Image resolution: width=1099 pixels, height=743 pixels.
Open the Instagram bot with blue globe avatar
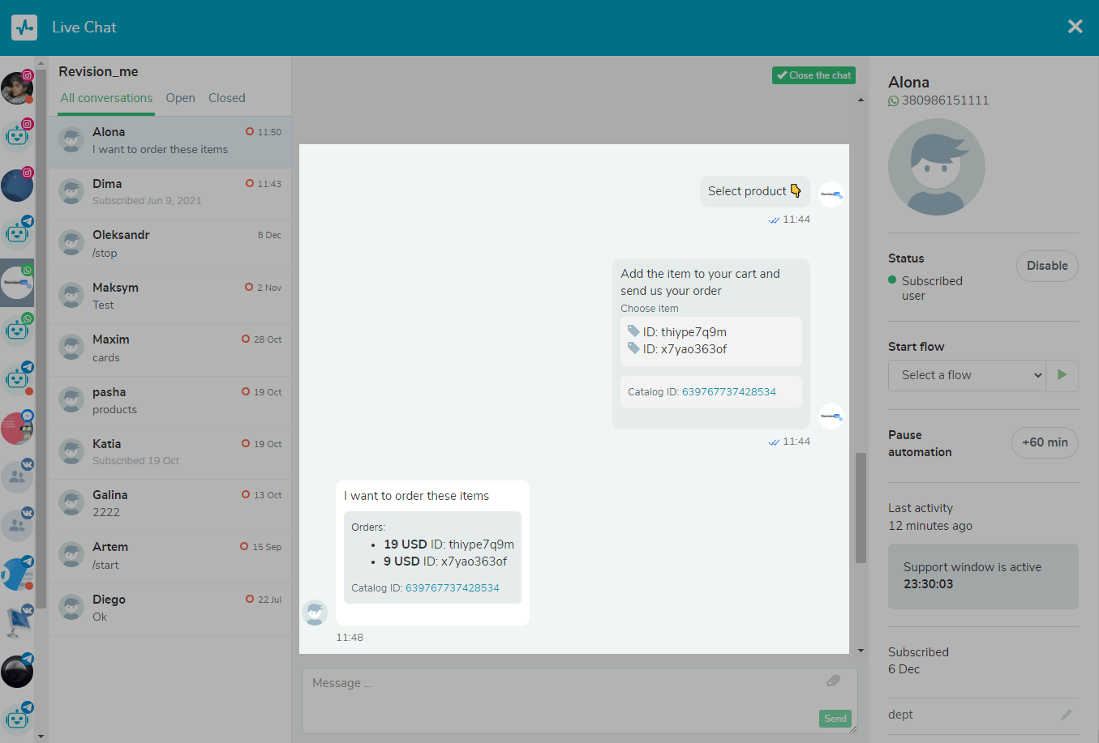(17, 185)
